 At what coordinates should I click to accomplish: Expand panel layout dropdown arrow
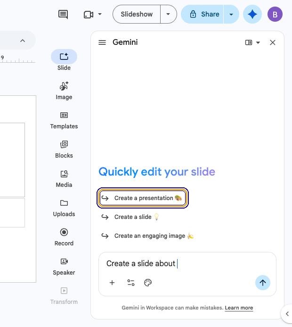(x=258, y=42)
